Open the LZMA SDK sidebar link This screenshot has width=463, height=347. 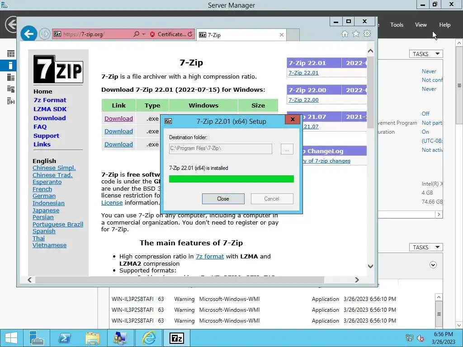(50, 109)
